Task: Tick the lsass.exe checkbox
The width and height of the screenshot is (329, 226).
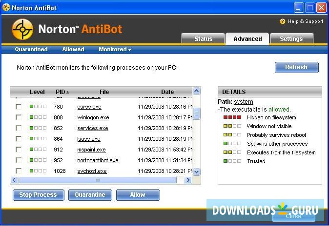Action: pyautogui.click(x=19, y=139)
